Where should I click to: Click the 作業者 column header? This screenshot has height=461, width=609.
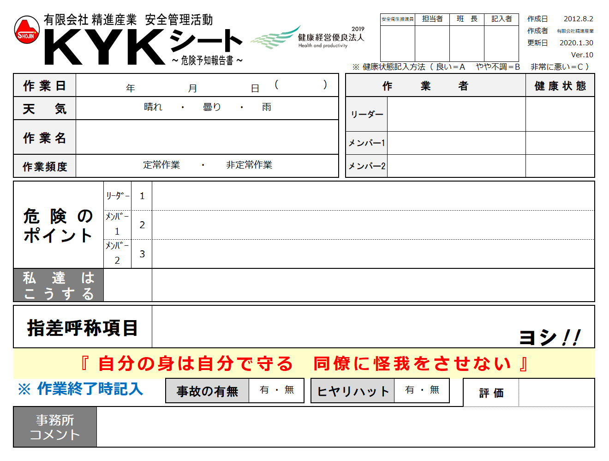pyautogui.click(x=436, y=85)
